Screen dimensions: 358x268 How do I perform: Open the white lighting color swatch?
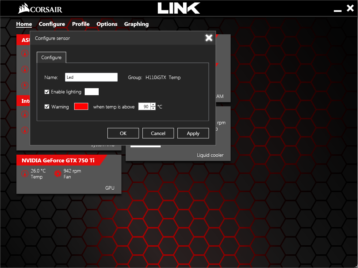[x=92, y=92]
